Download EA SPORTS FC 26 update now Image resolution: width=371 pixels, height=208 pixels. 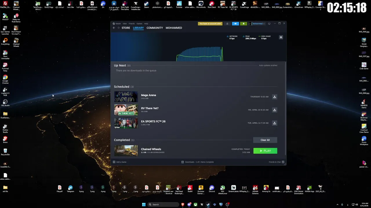click(x=274, y=123)
